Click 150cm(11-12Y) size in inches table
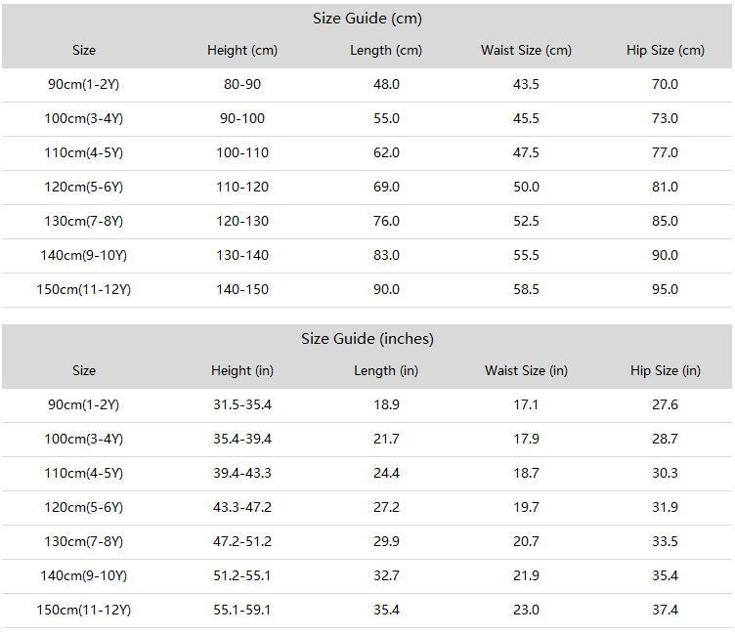This screenshot has width=735, height=634. (x=83, y=611)
